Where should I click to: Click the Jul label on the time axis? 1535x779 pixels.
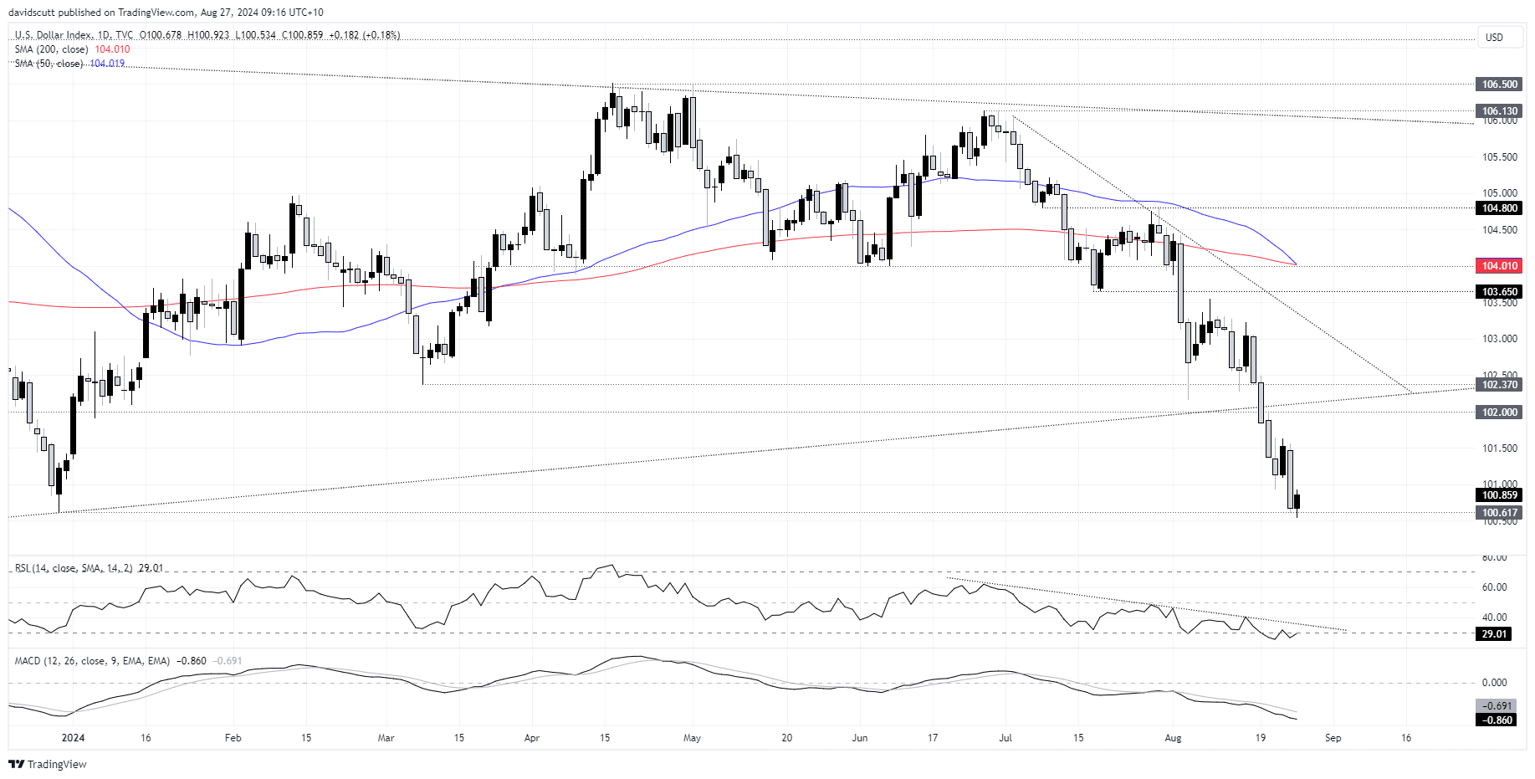click(1005, 738)
